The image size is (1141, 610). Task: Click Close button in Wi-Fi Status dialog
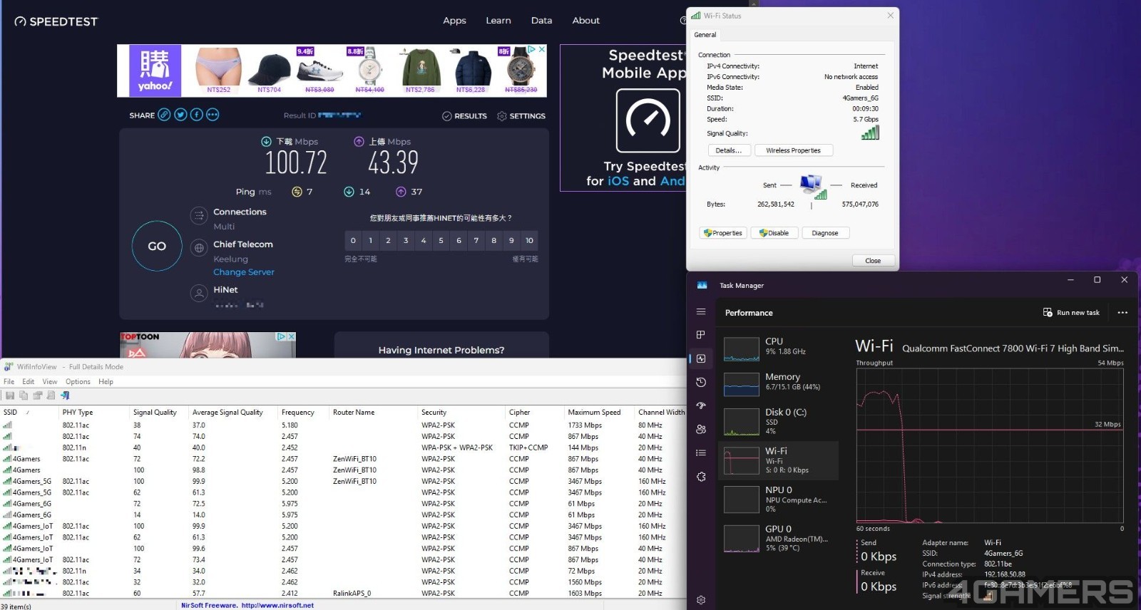tap(873, 261)
